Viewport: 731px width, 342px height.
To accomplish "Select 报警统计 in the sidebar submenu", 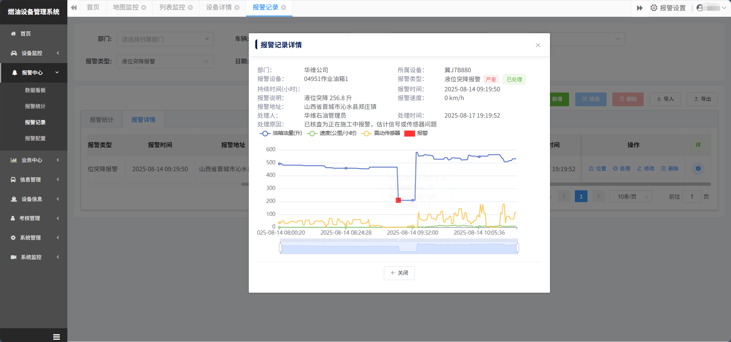I will 35,106.
